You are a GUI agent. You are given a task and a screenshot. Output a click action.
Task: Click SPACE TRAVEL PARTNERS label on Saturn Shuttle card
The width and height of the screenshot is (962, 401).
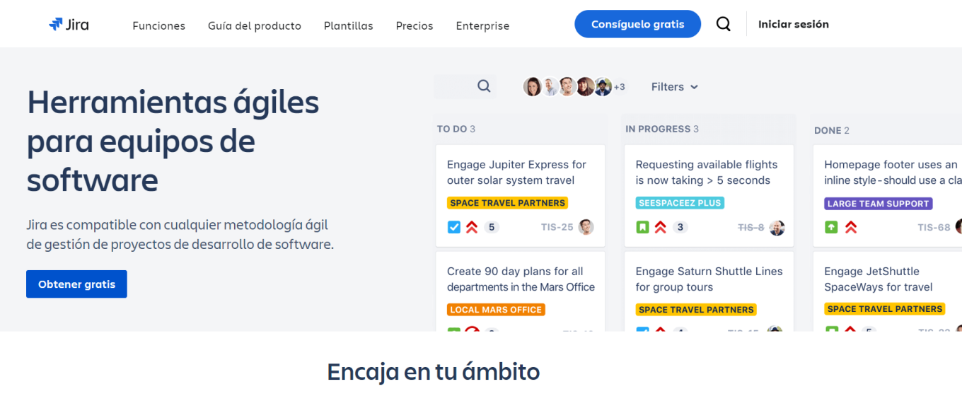click(696, 310)
